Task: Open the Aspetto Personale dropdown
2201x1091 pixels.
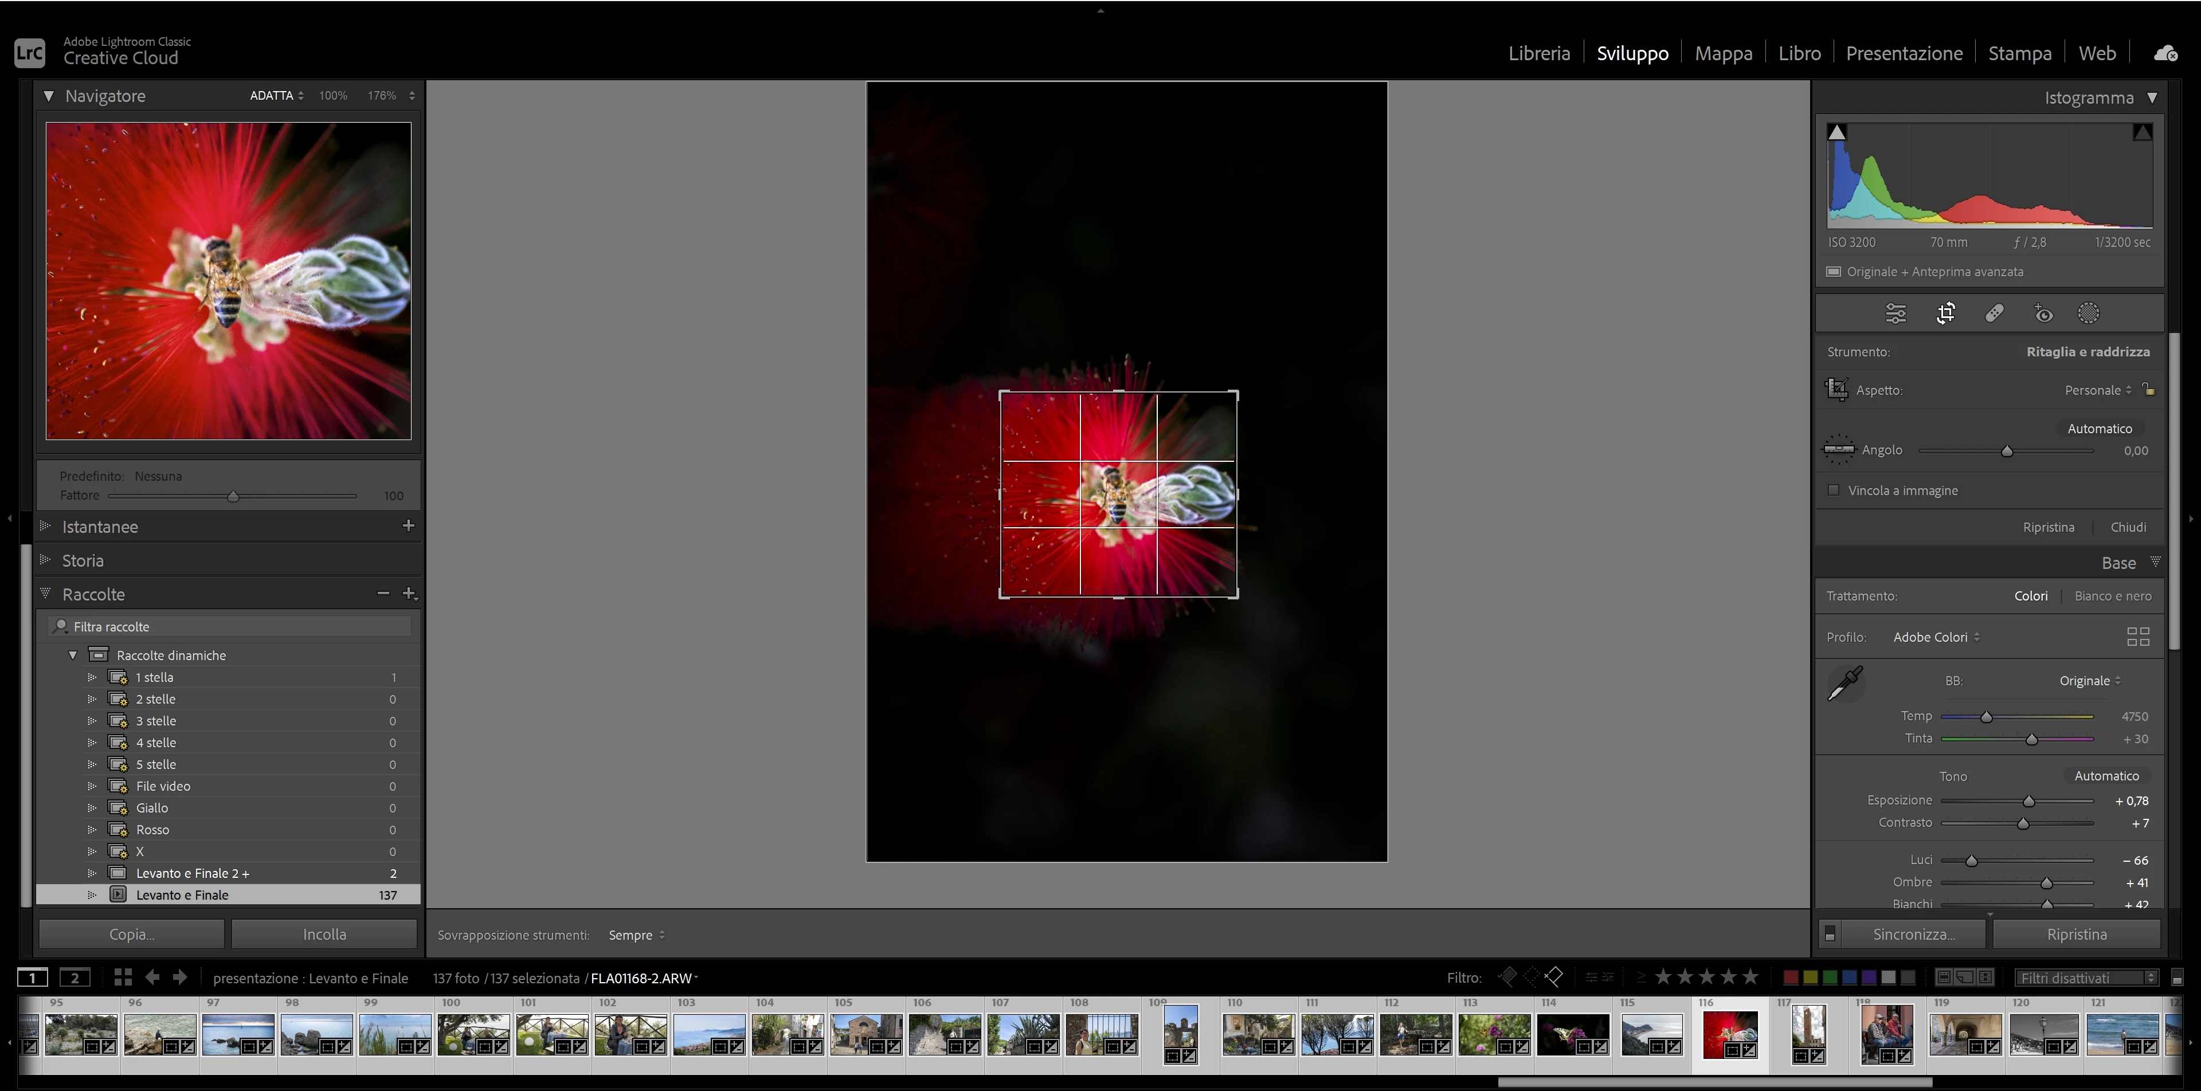Action: pos(2098,390)
